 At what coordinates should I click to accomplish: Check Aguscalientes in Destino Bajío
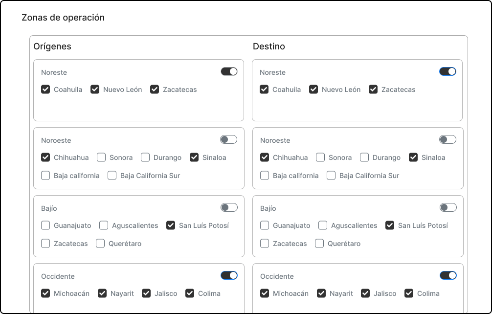click(323, 225)
